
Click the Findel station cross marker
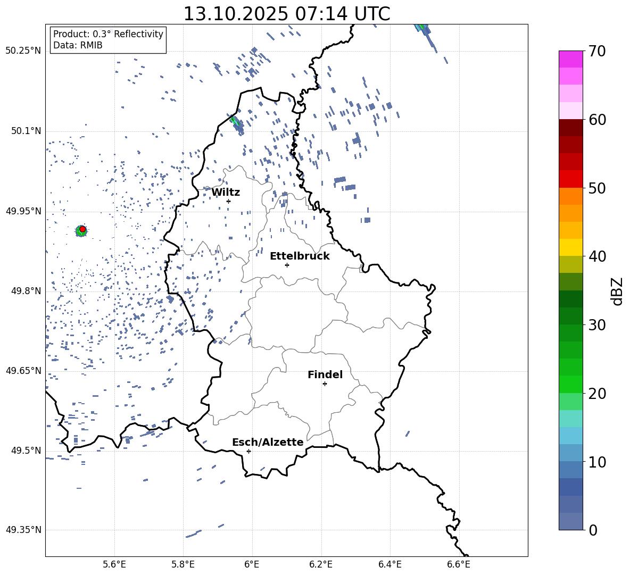[325, 384]
